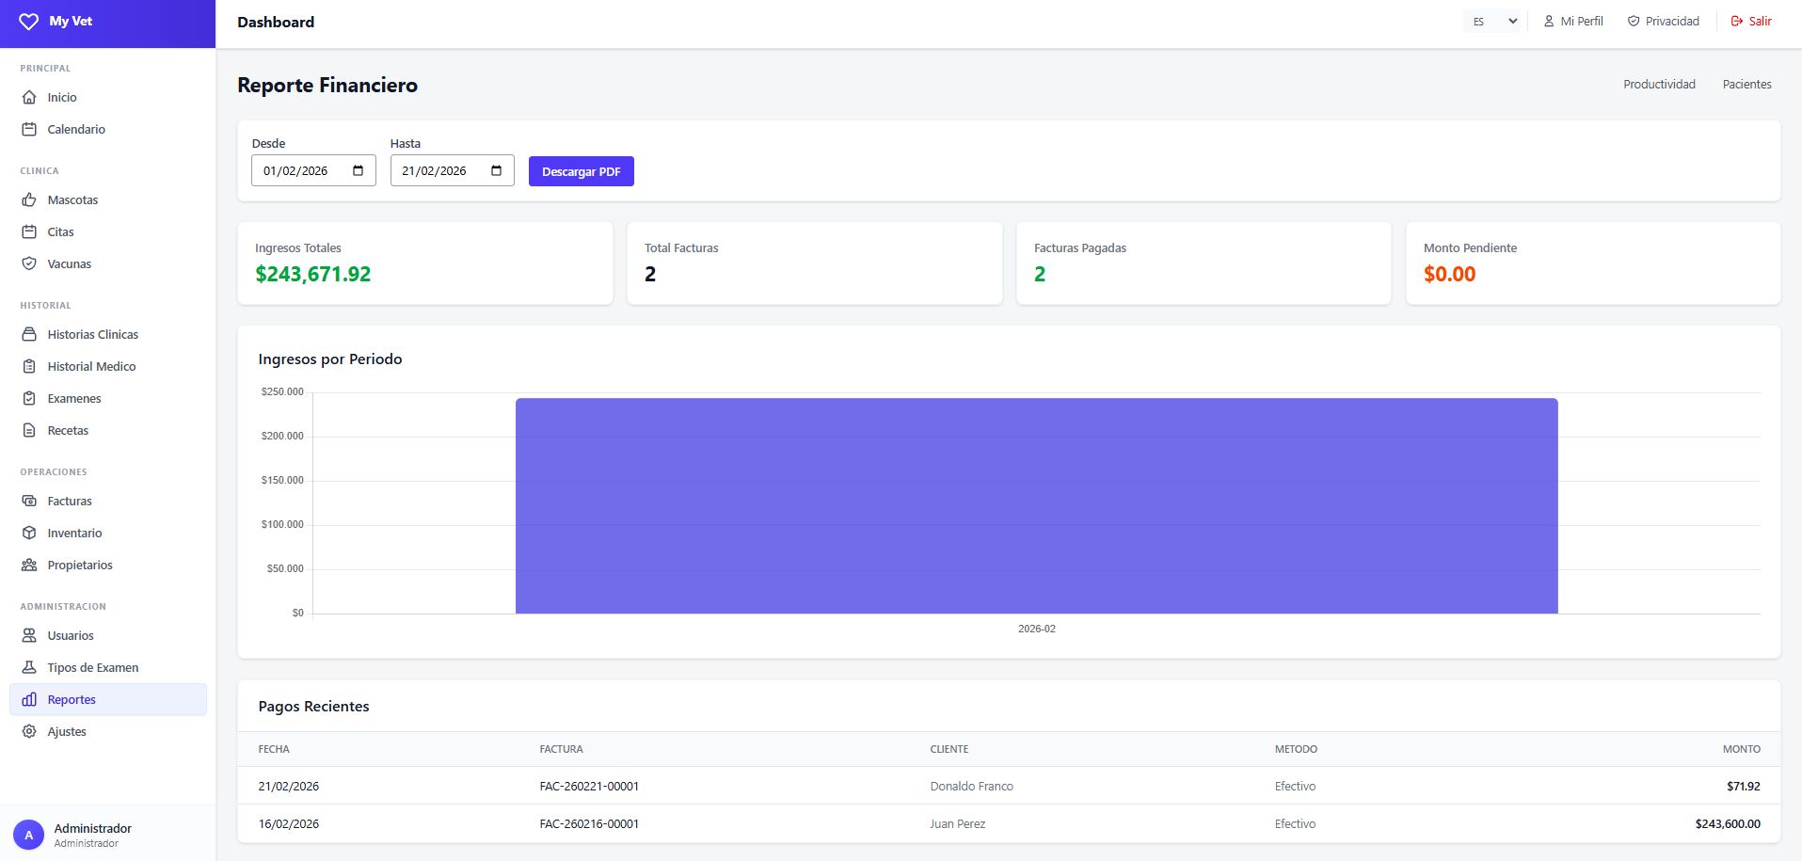Click the My Vet heart logo icon
This screenshot has height=861, width=1802.
tap(29, 21)
